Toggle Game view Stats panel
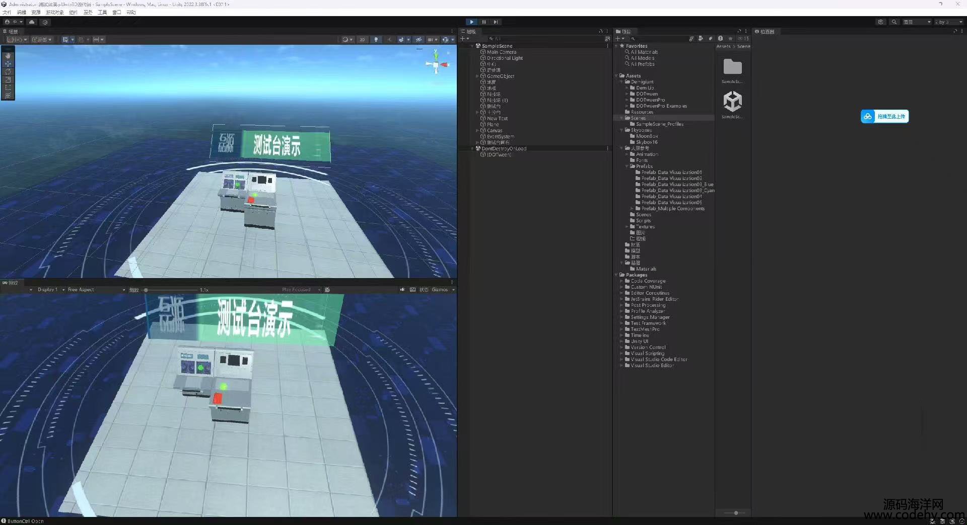This screenshot has height=525, width=967. [424, 290]
